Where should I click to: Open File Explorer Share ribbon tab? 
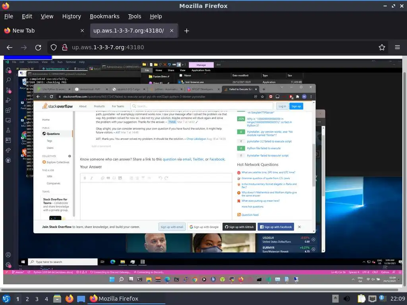click(x=171, y=70)
